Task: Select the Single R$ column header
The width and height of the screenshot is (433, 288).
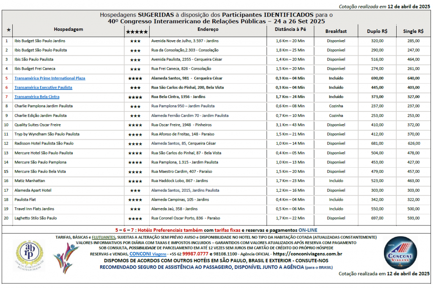Action: (x=413, y=31)
